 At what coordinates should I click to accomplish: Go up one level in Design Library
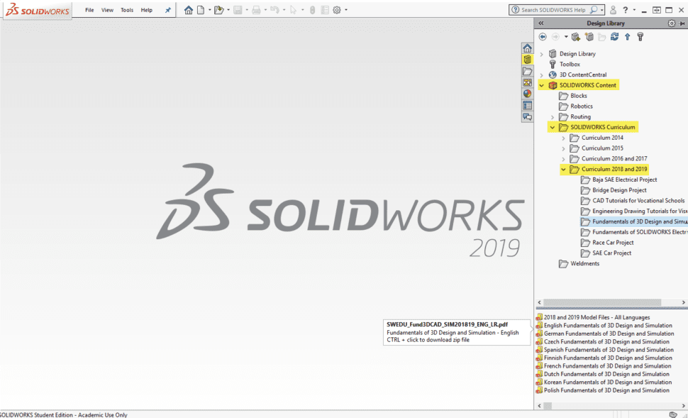click(628, 37)
